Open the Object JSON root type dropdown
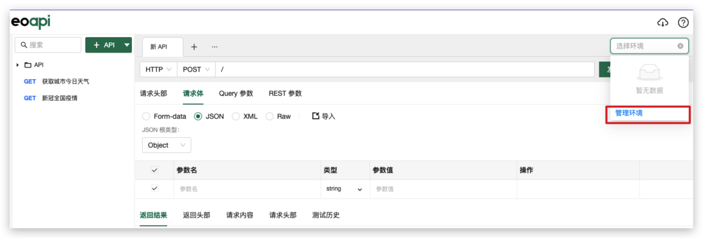This screenshot has width=703, height=238. pos(166,145)
